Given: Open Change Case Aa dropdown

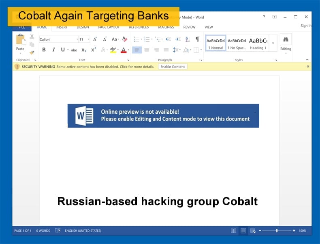Looking at the screenshot, I should pyautogui.click(x=115, y=39).
